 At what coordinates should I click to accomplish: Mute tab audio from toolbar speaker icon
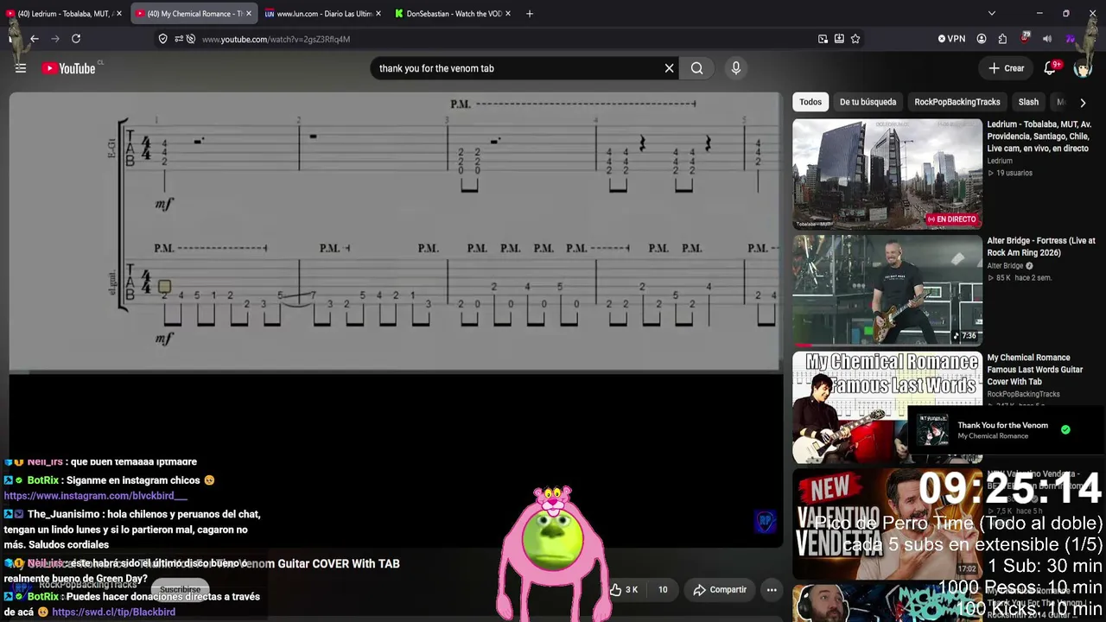coord(1047,39)
